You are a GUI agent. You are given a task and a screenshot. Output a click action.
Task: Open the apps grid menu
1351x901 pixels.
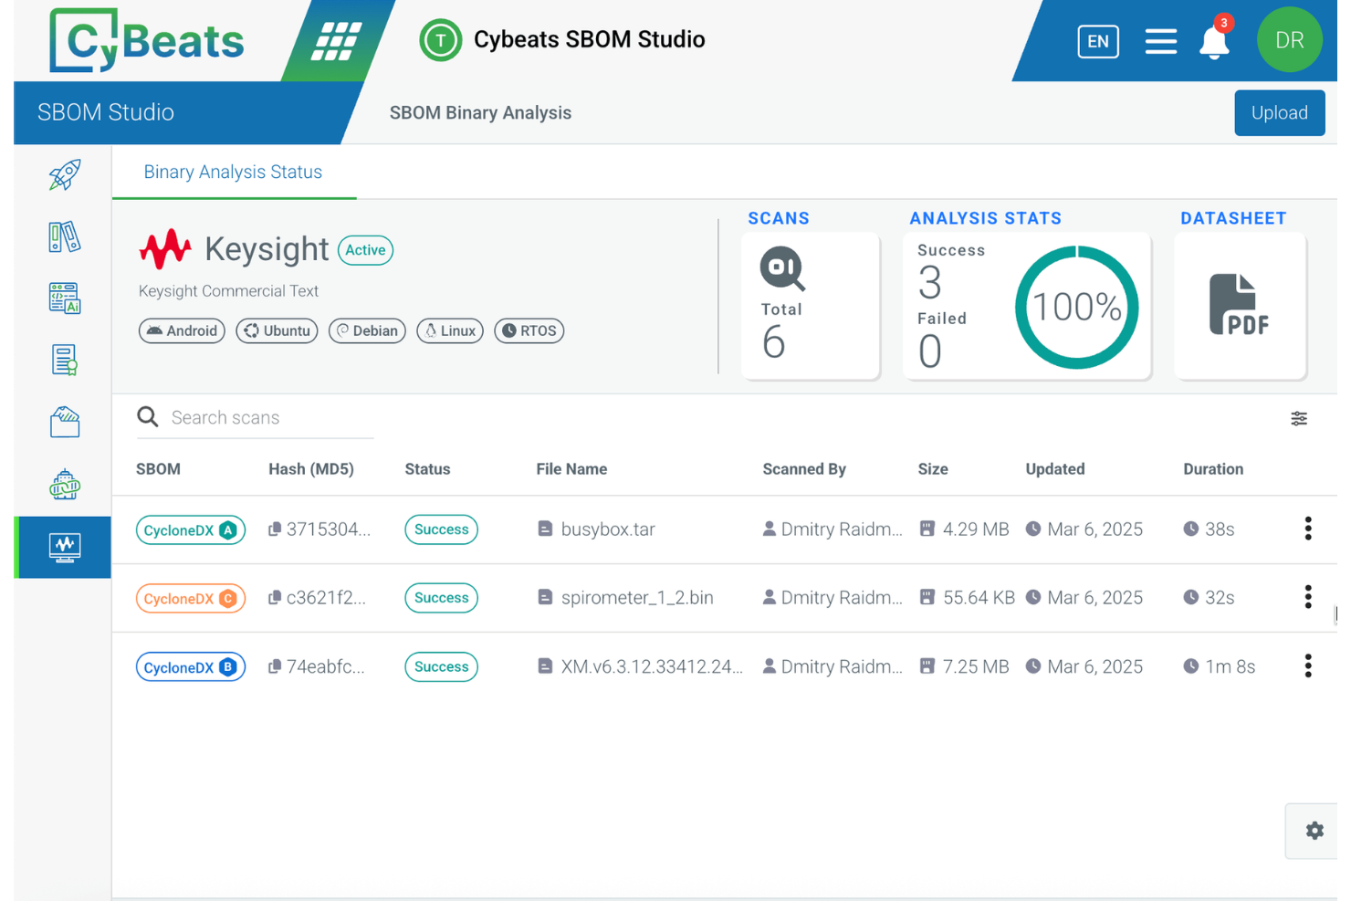(x=336, y=41)
